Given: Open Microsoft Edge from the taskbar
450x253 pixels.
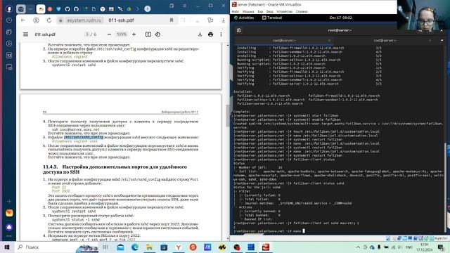Looking at the screenshot, I should [x=135, y=247].
